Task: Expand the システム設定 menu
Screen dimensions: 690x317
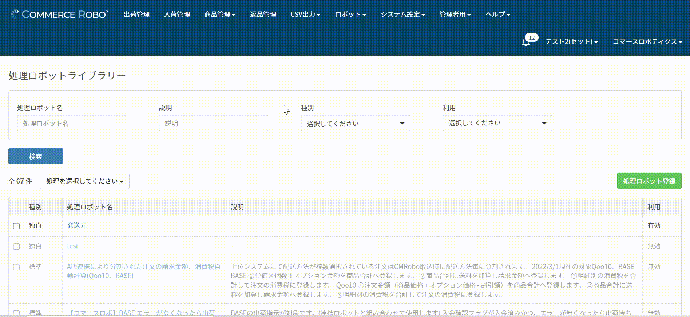Action: click(x=403, y=14)
